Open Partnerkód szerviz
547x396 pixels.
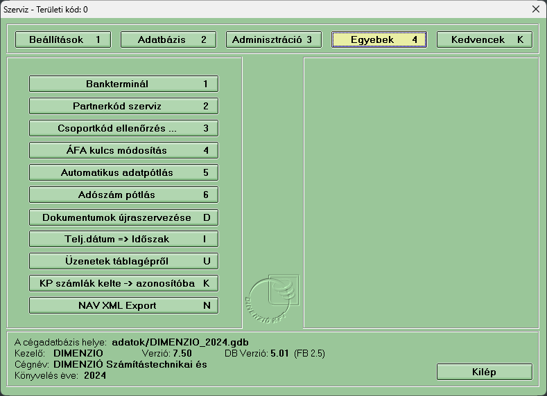coord(123,106)
